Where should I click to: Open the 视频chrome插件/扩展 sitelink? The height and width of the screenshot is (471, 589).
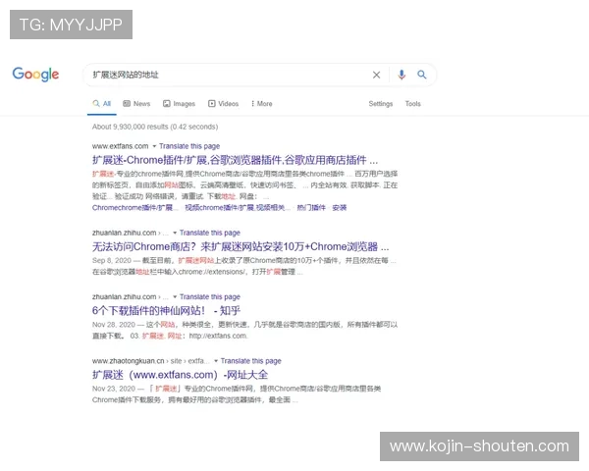[x=238, y=208]
